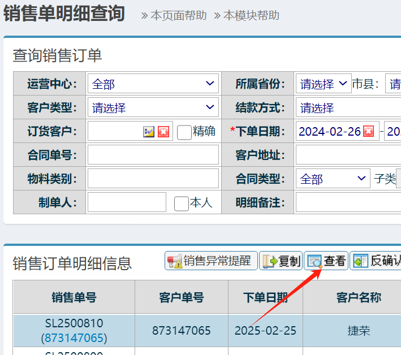Click the 反确认 button
Image resolution: width=401 pixels, height=355 pixels.
pos(376,261)
